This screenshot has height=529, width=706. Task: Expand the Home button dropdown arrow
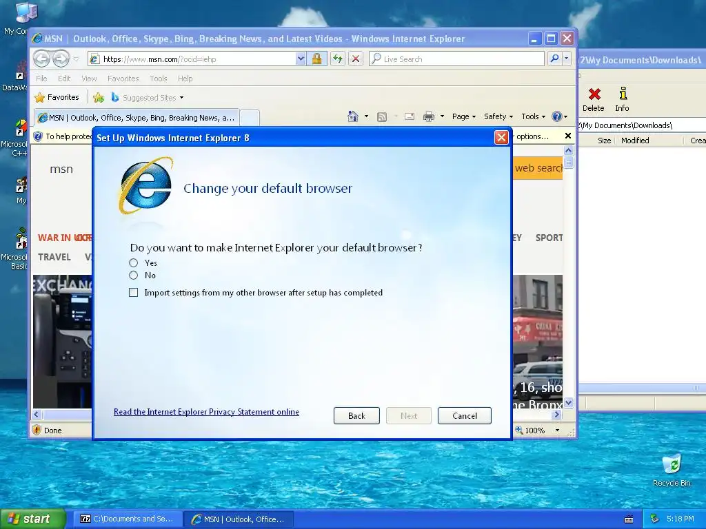(x=366, y=116)
